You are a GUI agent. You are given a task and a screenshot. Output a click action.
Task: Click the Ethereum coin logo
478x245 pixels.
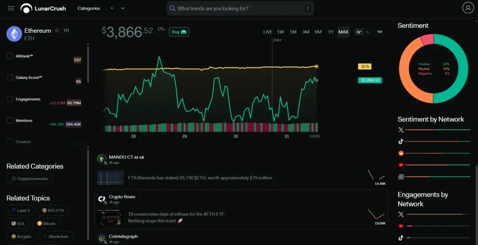pos(14,34)
